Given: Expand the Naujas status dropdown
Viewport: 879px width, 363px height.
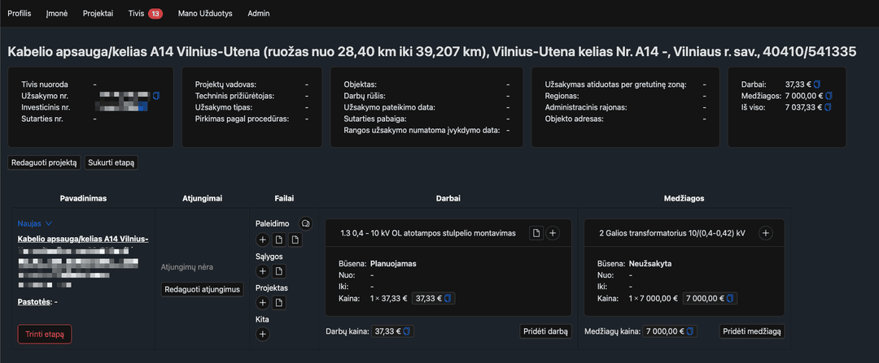Looking at the screenshot, I should 35,223.
